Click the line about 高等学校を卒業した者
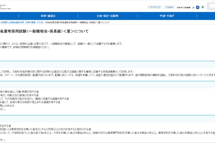 tap(46, 129)
